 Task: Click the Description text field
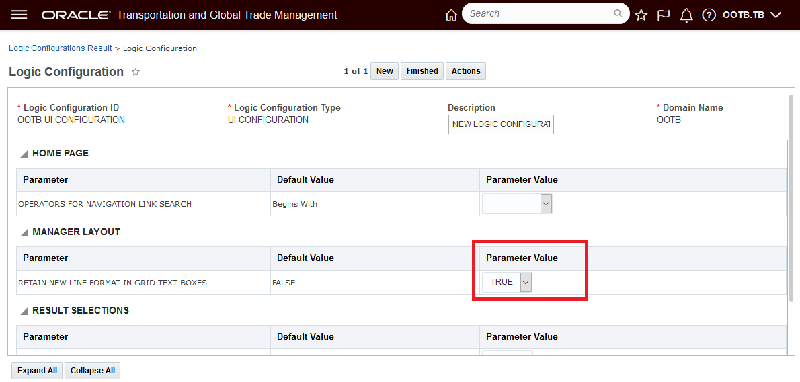point(501,124)
